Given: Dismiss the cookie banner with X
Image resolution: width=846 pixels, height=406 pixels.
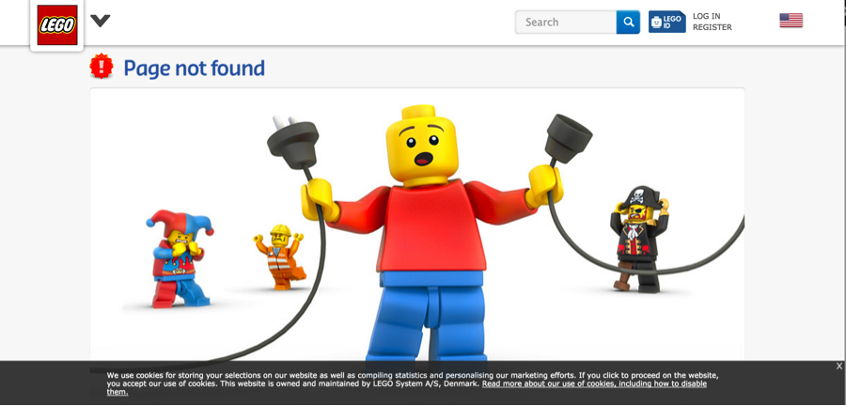Looking at the screenshot, I should coord(839,367).
